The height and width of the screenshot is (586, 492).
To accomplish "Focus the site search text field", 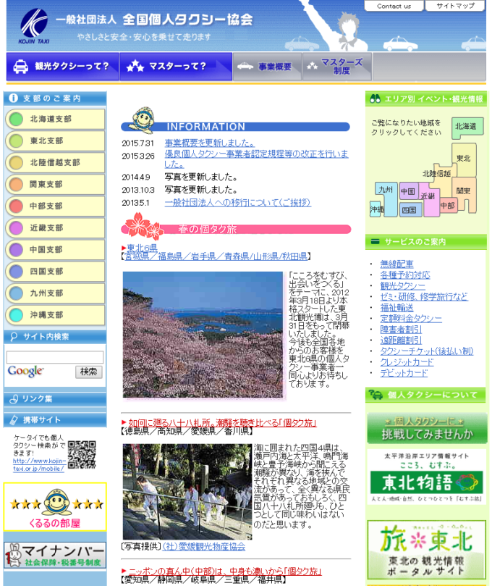I will click(55, 357).
